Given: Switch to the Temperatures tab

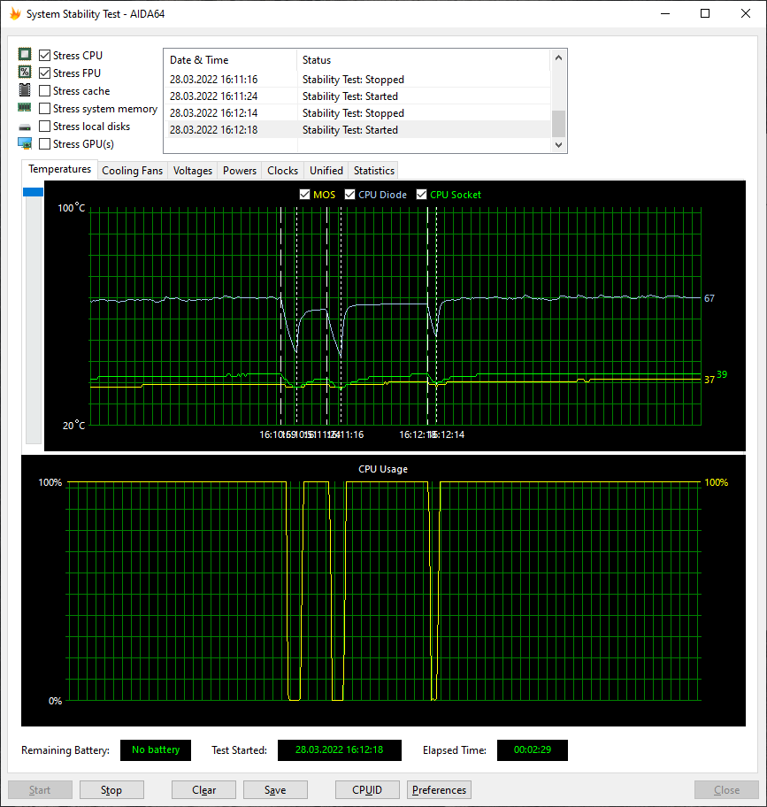Looking at the screenshot, I should (59, 169).
